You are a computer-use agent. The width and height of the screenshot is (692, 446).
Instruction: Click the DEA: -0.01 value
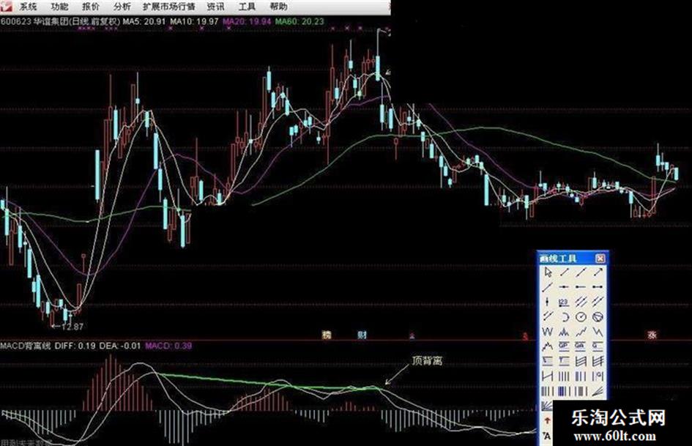[x=119, y=346]
